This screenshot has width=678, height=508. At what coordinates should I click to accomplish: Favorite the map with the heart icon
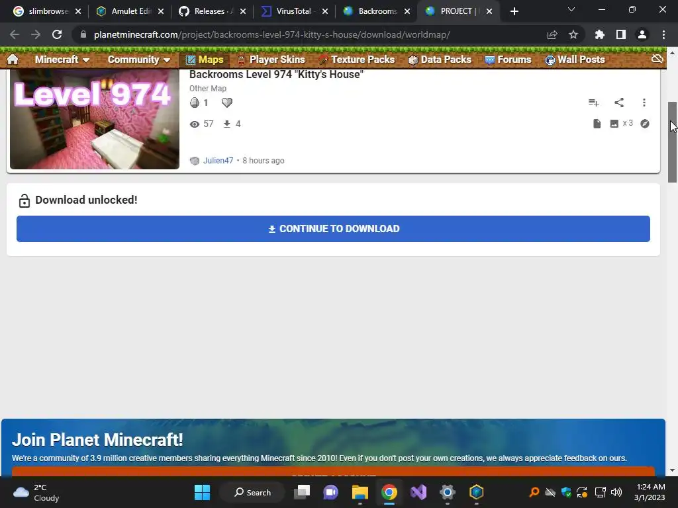coord(227,103)
